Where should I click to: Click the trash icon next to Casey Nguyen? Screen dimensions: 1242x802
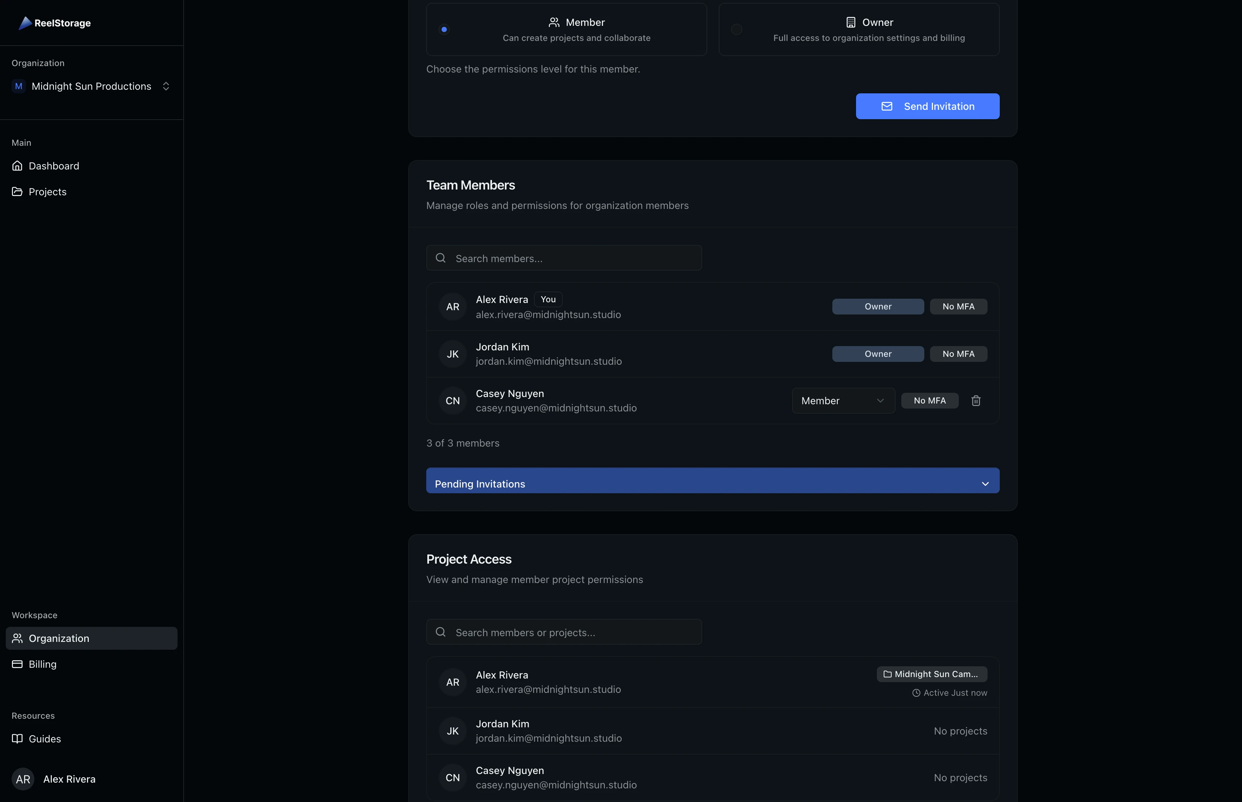coord(976,401)
